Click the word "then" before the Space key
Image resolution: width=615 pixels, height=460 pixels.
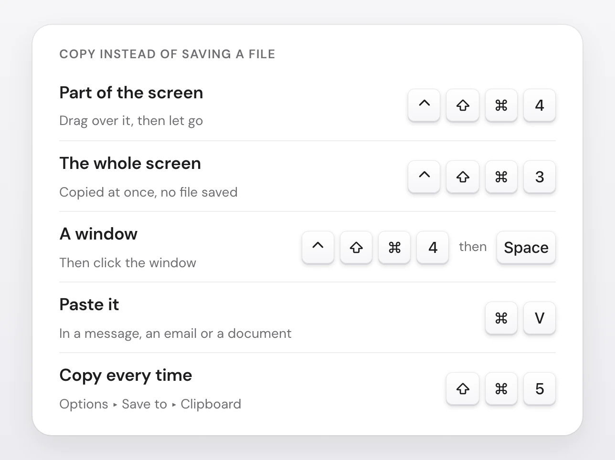(473, 247)
